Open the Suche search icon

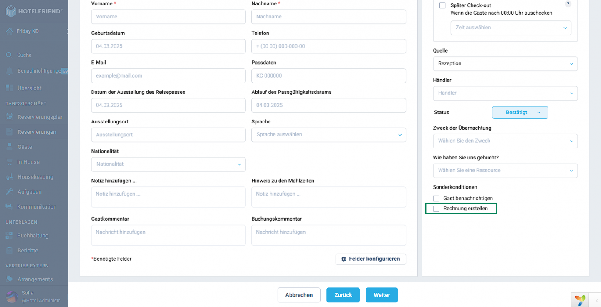(9, 55)
